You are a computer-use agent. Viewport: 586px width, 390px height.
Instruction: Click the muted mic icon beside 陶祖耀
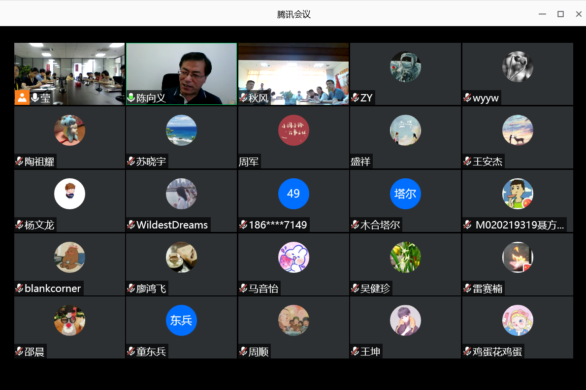19,162
